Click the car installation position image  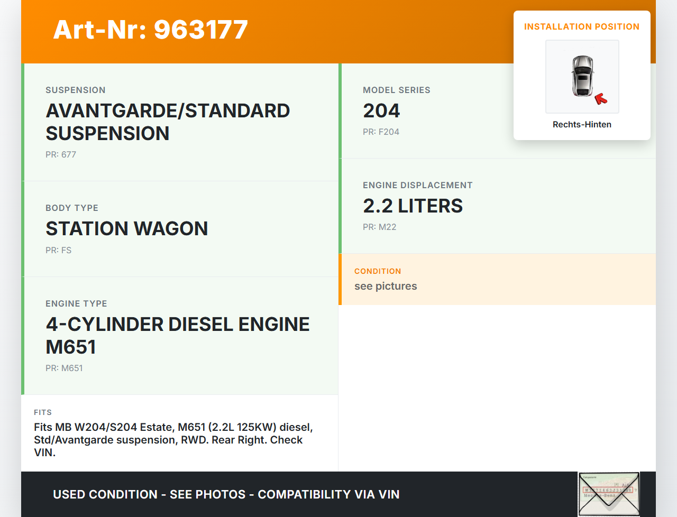(x=582, y=76)
